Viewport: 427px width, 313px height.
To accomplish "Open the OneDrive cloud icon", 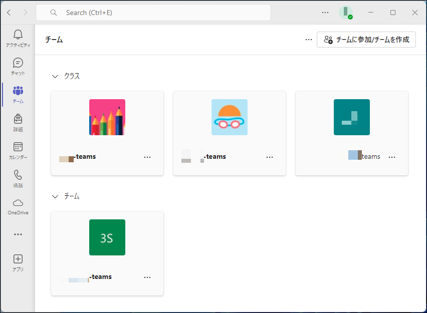I will pos(18,203).
